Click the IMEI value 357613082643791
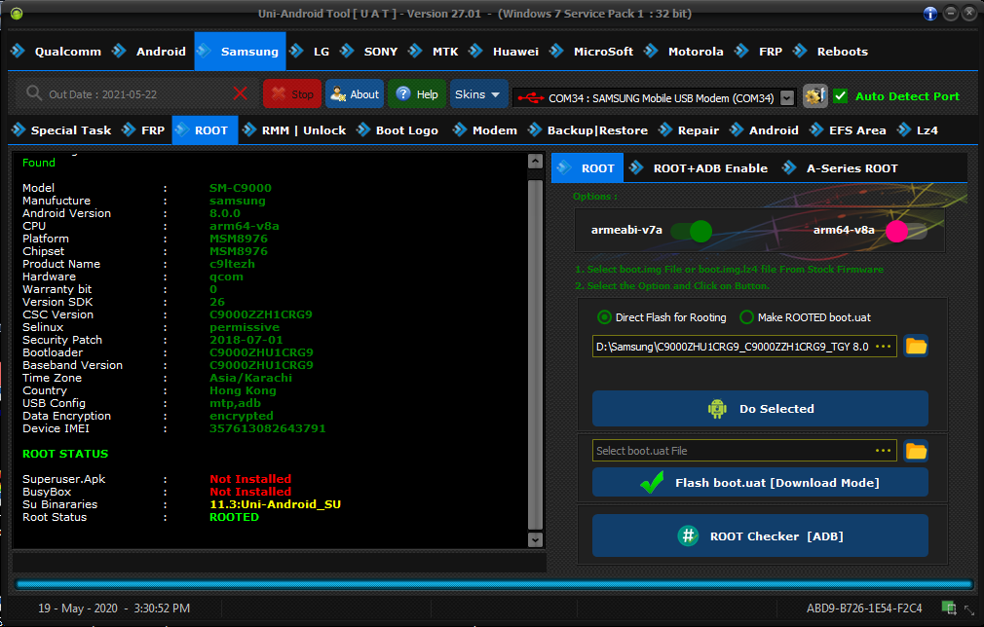The image size is (984, 627). pos(267,428)
